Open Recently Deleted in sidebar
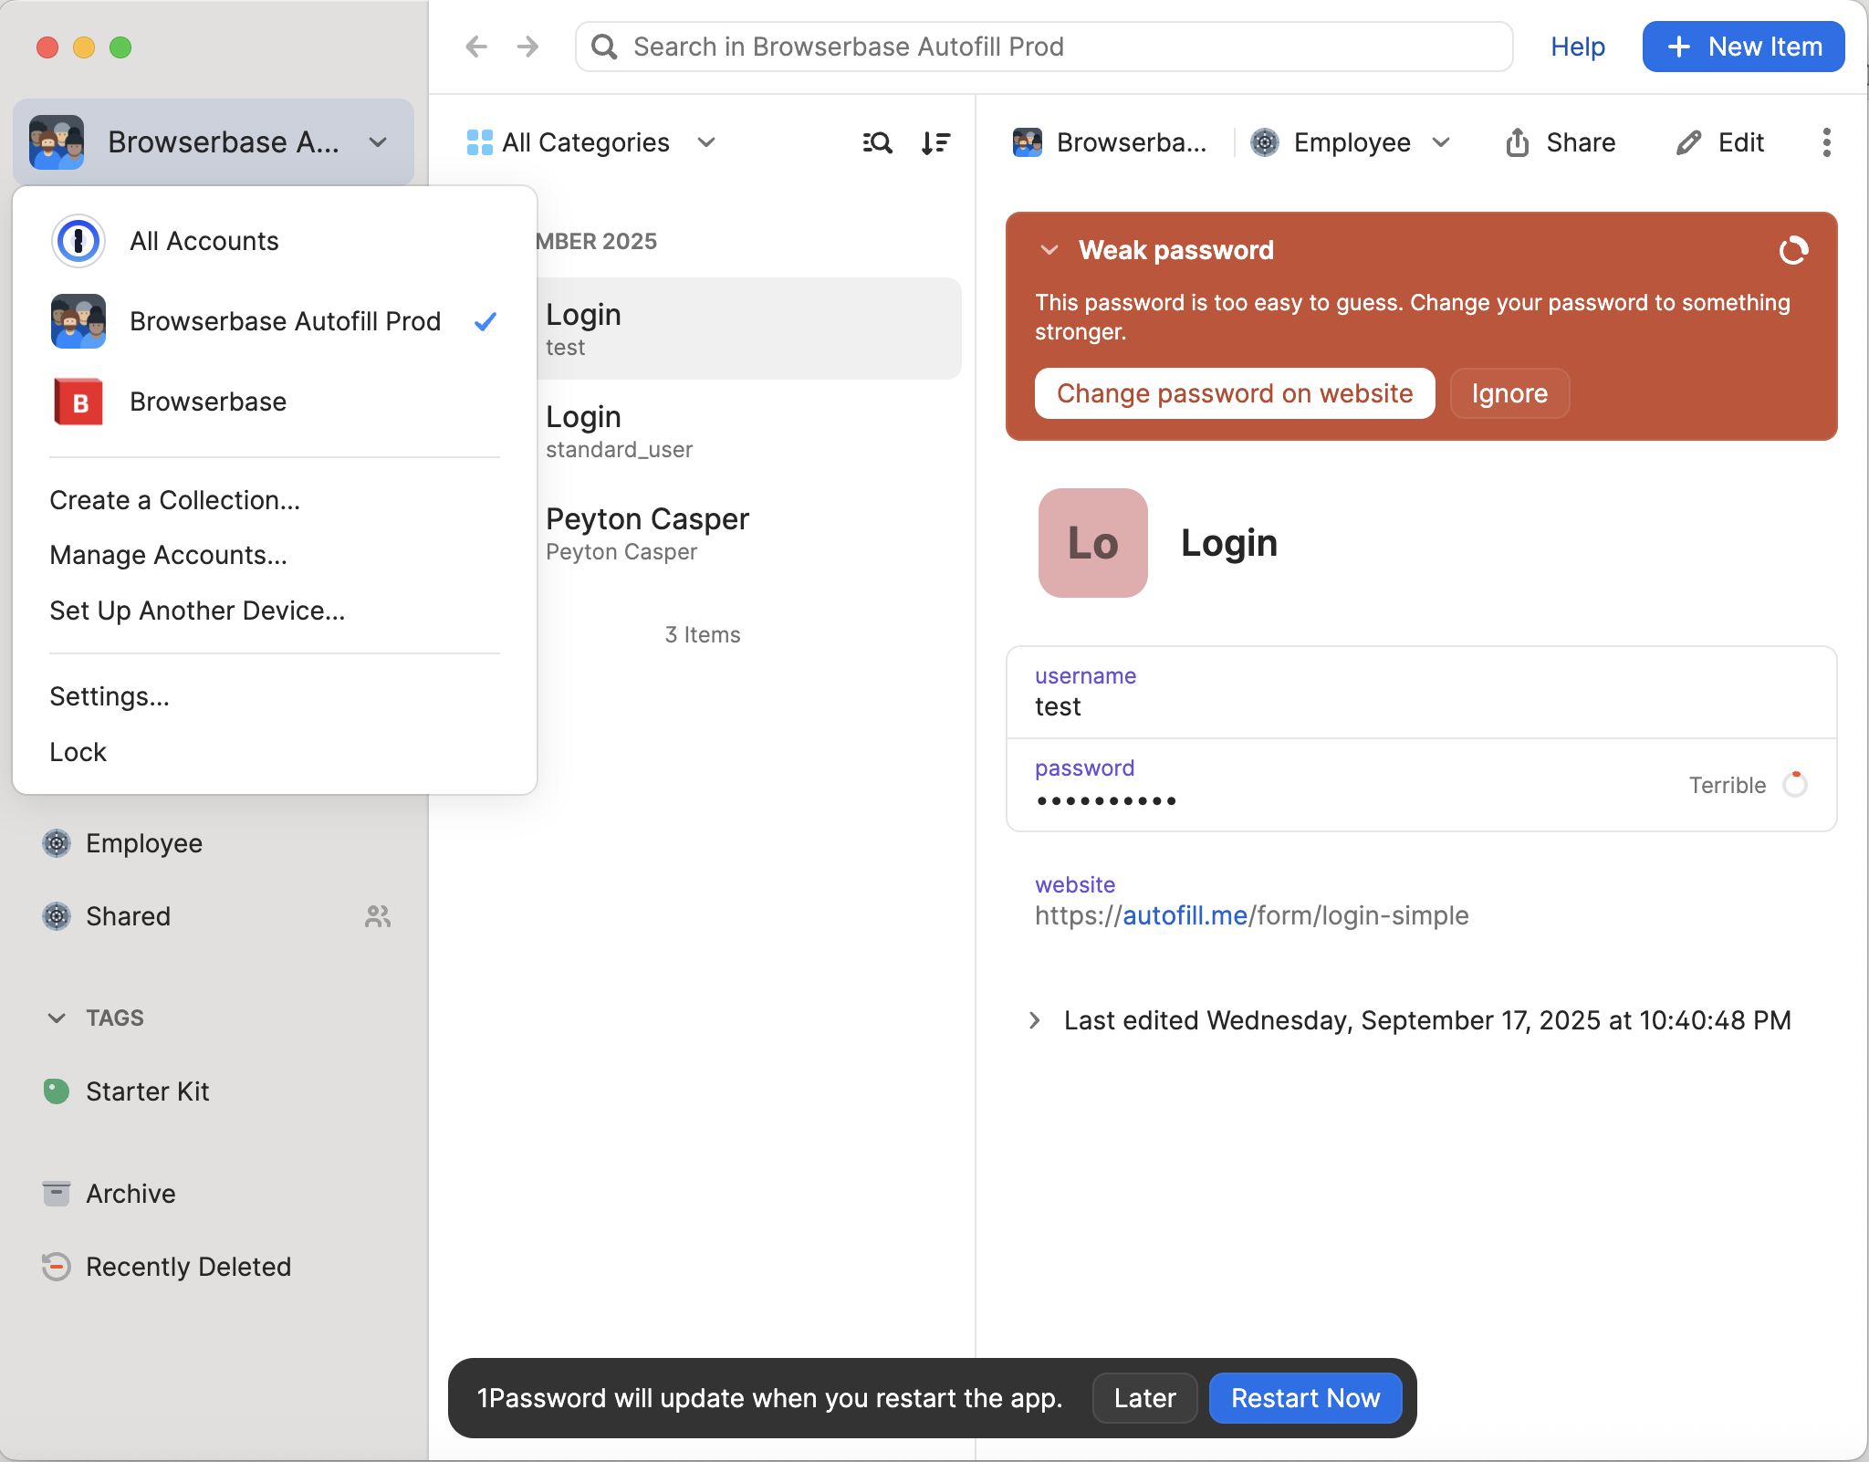Screen dimensions: 1869x1462 (188, 1266)
